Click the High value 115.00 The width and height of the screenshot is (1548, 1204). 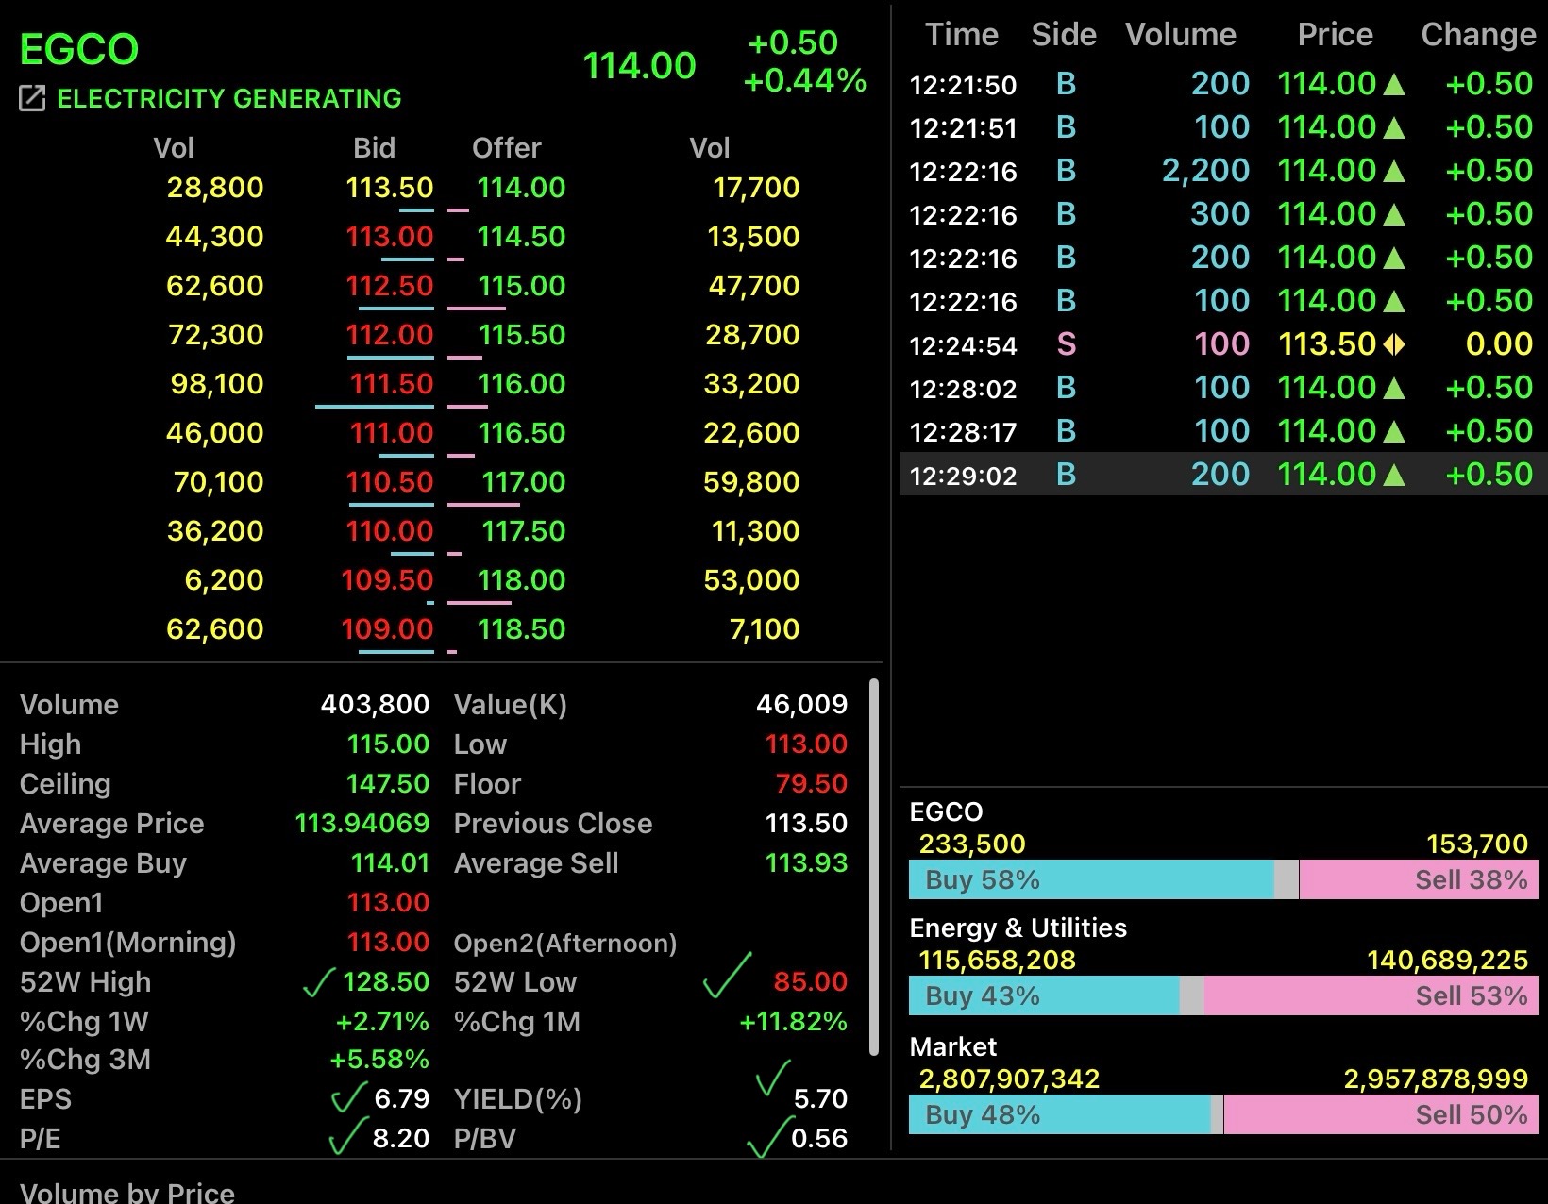pyautogui.click(x=388, y=744)
